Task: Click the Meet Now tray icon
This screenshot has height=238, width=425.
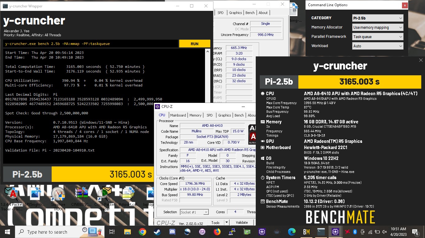Action: (362, 232)
